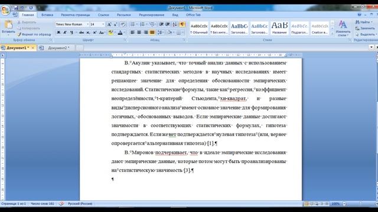Click Find (Найти) binoculars icon

357,22
